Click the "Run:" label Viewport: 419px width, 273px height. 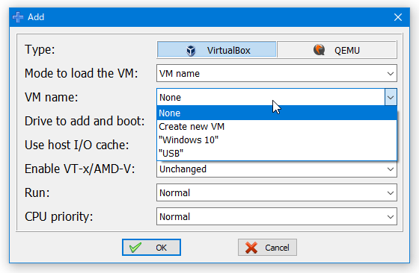coord(37,193)
